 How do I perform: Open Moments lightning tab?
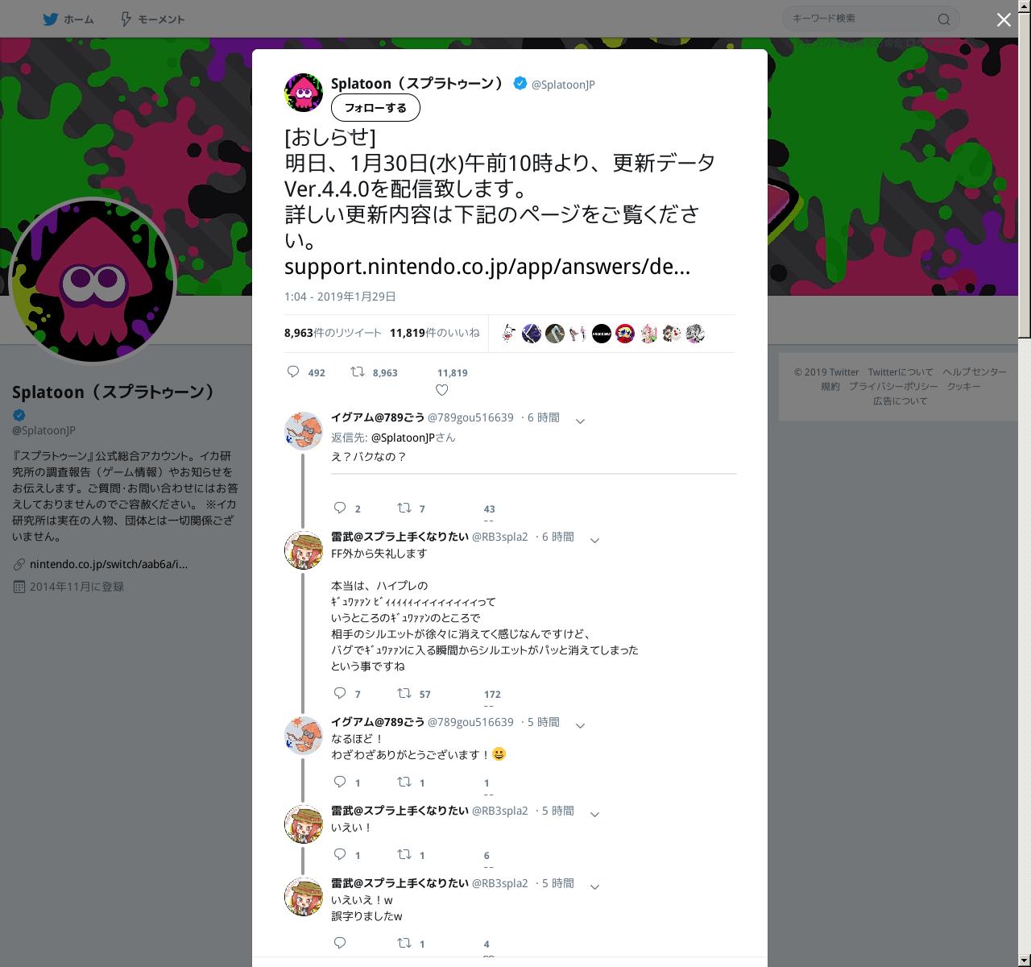152,19
